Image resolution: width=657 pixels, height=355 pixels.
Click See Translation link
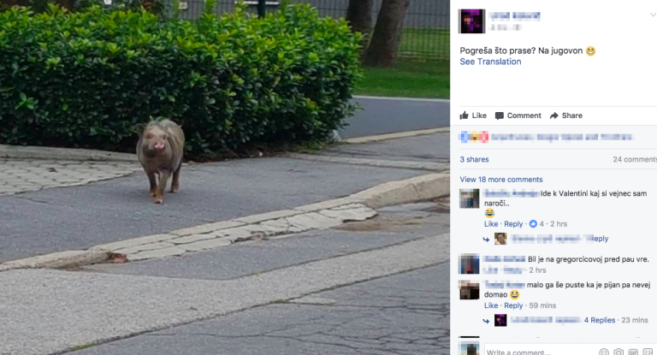pos(490,62)
